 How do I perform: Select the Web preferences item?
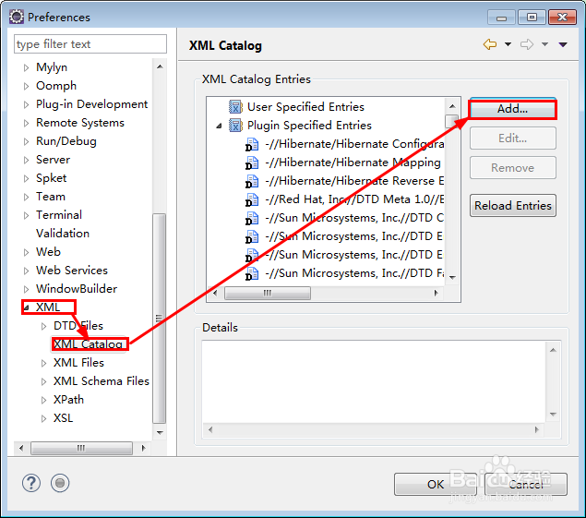coord(48,252)
